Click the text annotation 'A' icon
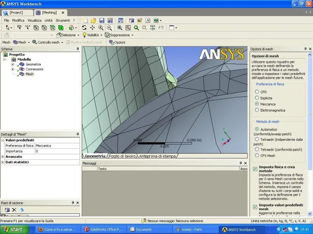This screenshot has height=234, width=313. click(x=148, y=20)
